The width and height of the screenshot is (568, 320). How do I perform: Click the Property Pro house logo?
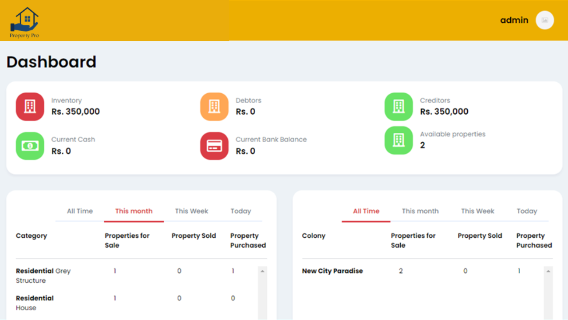click(x=25, y=22)
